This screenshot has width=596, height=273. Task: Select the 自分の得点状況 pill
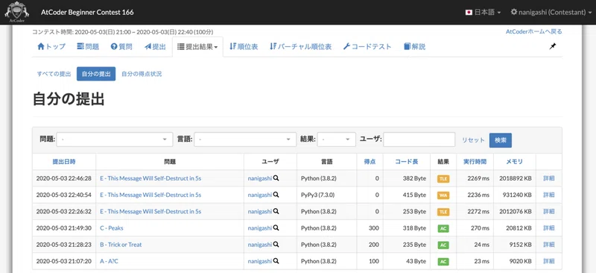[x=142, y=74]
